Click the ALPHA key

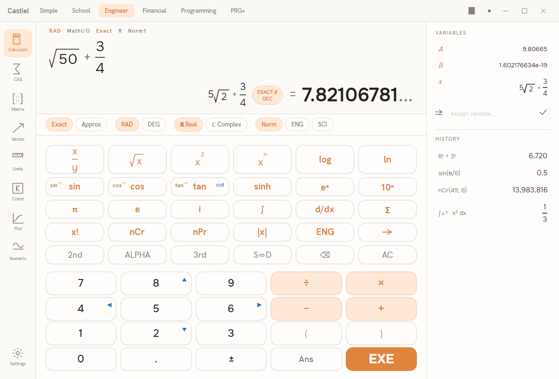pos(137,255)
